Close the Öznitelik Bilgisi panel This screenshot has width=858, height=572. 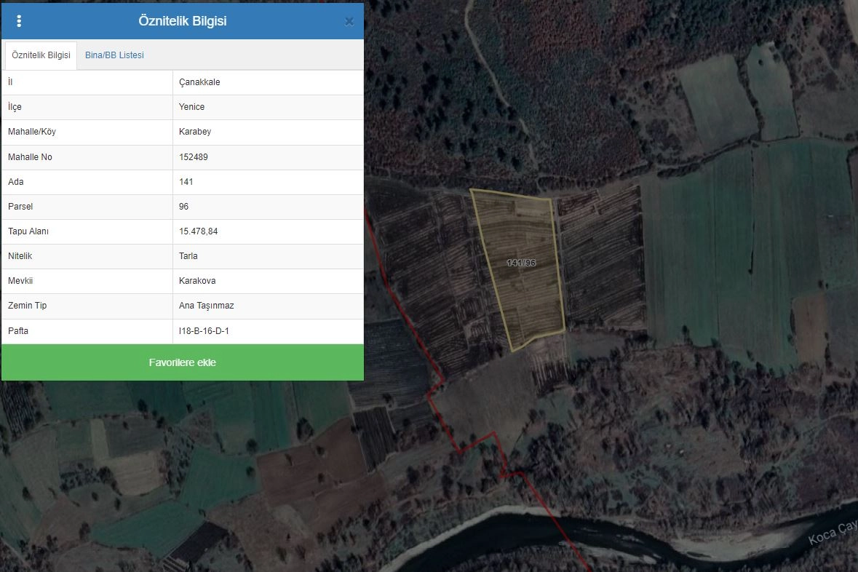(349, 22)
